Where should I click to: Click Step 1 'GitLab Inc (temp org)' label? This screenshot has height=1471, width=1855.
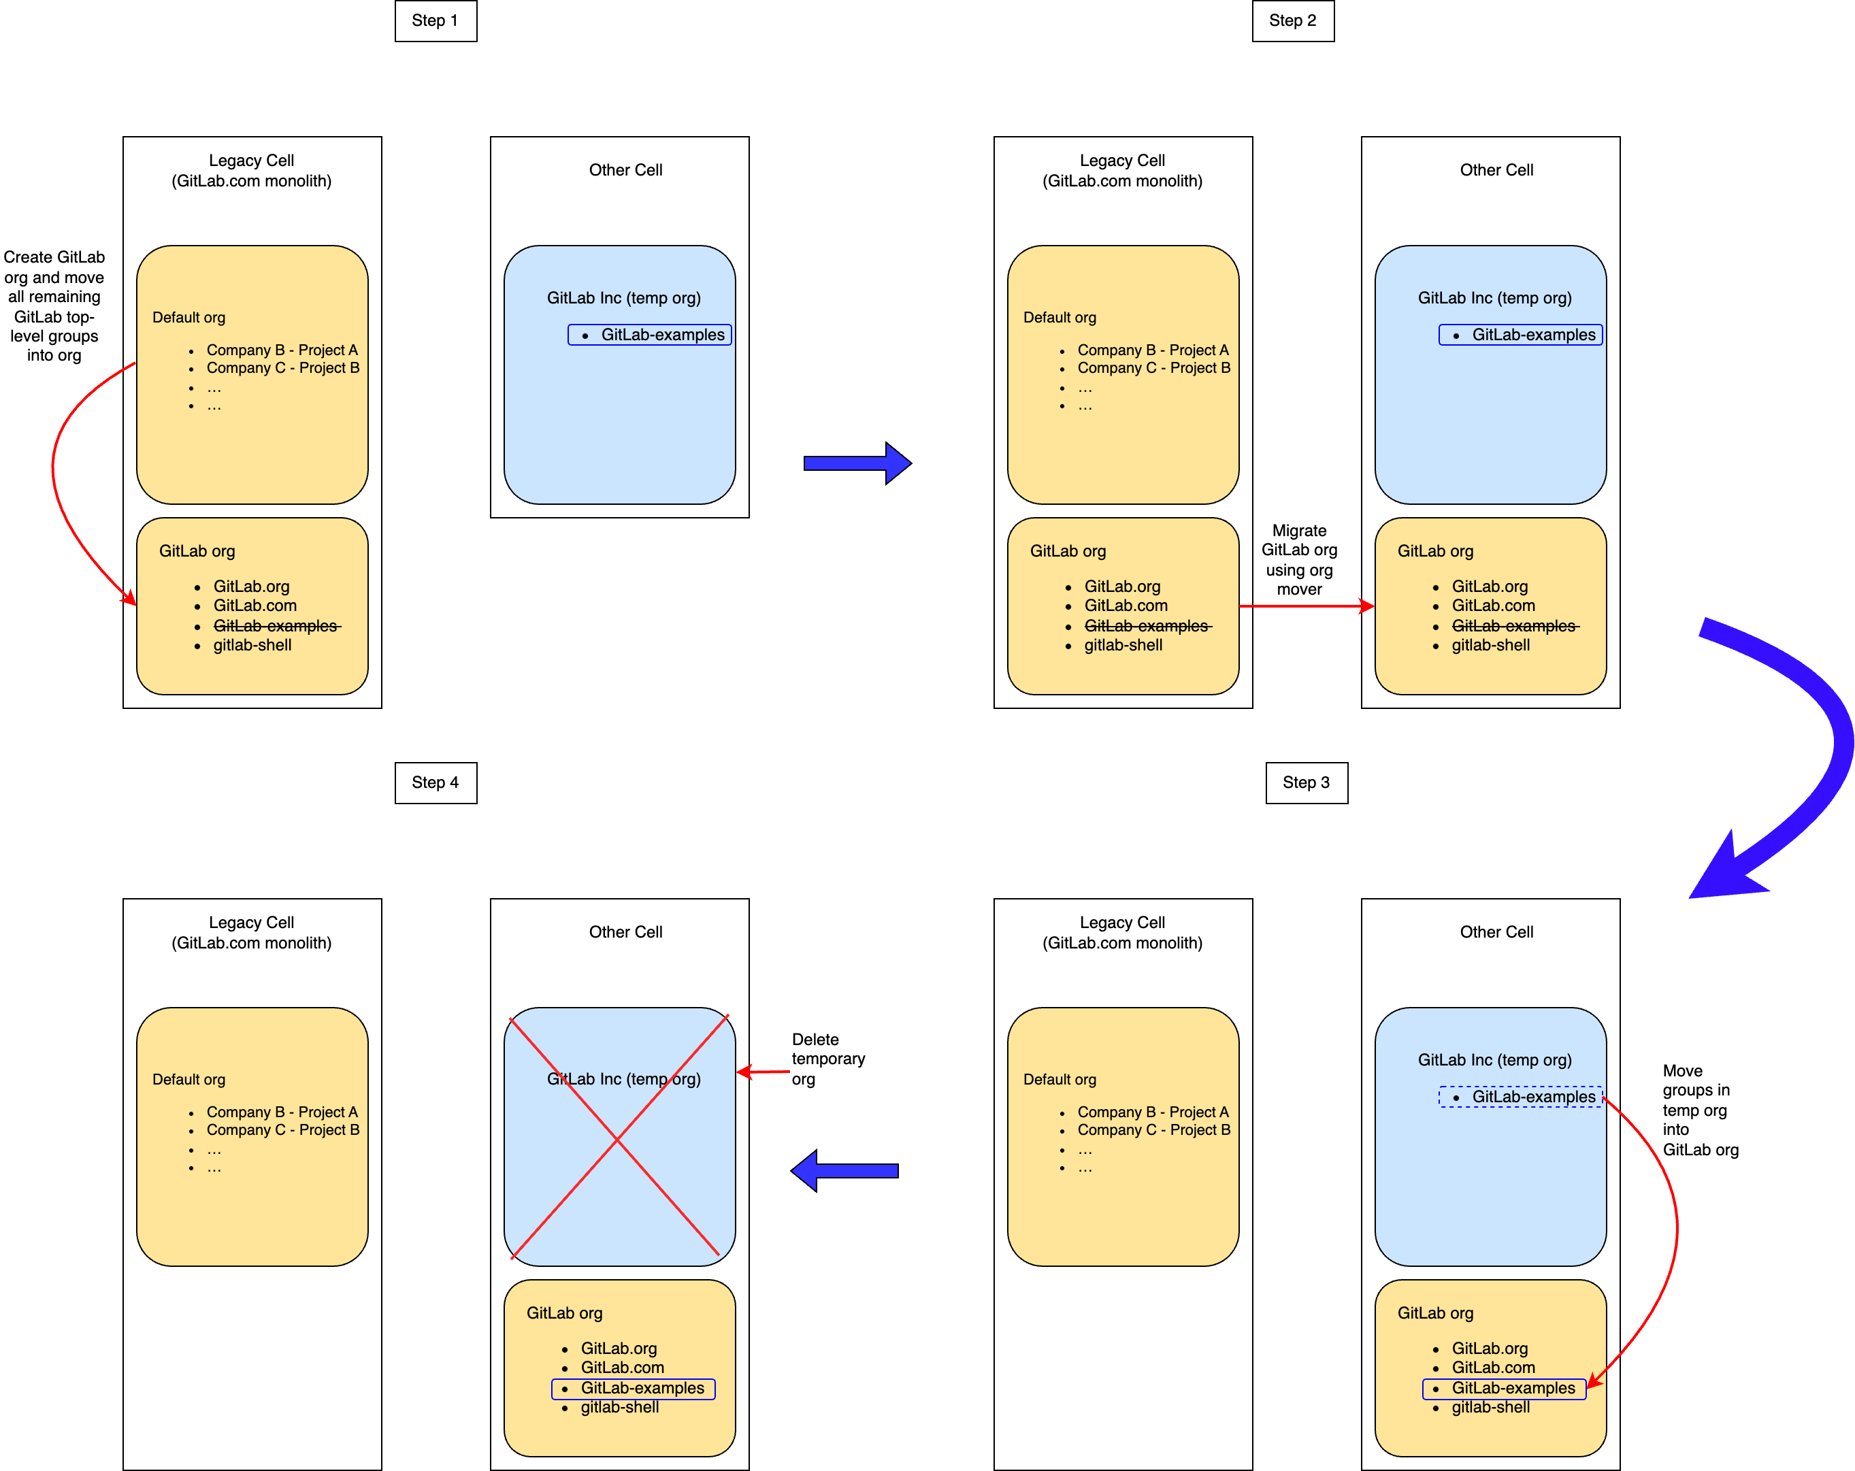(x=624, y=297)
